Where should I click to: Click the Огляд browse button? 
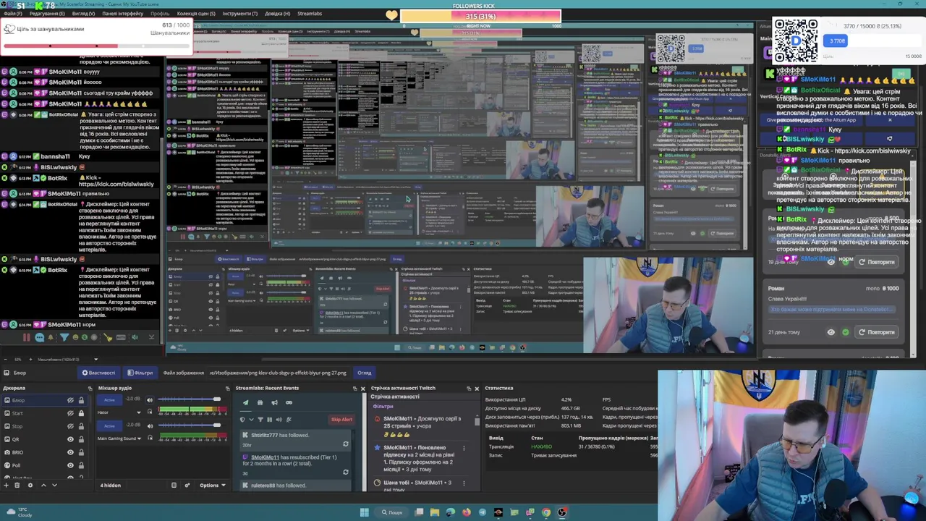(x=364, y=373)
